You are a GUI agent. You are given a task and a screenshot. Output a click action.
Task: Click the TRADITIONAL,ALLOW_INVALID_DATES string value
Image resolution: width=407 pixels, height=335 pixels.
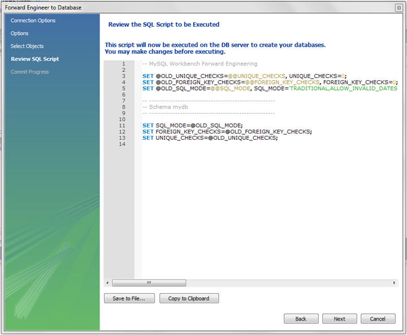[x=344, y=88]
